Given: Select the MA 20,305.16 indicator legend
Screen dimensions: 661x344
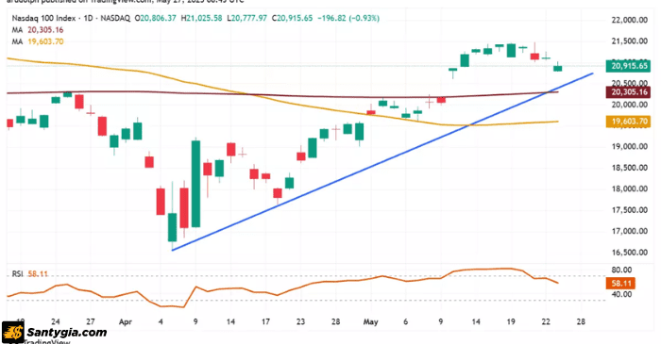Looking at the screenshot, I should pyautogui.click(x=38, y=30).
